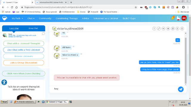Open Considering Therapy menu item
The width and height of the screenshot is (191, 107).
click(67, 18)
